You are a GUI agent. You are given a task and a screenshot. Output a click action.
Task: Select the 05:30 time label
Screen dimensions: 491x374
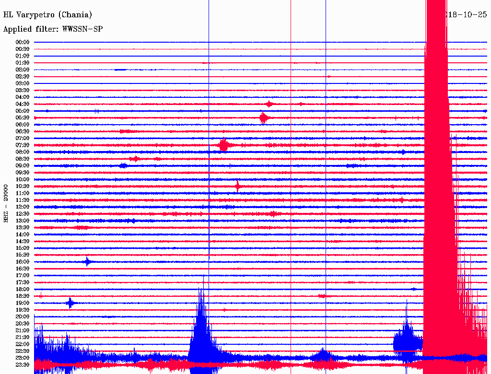click(23, 118)
